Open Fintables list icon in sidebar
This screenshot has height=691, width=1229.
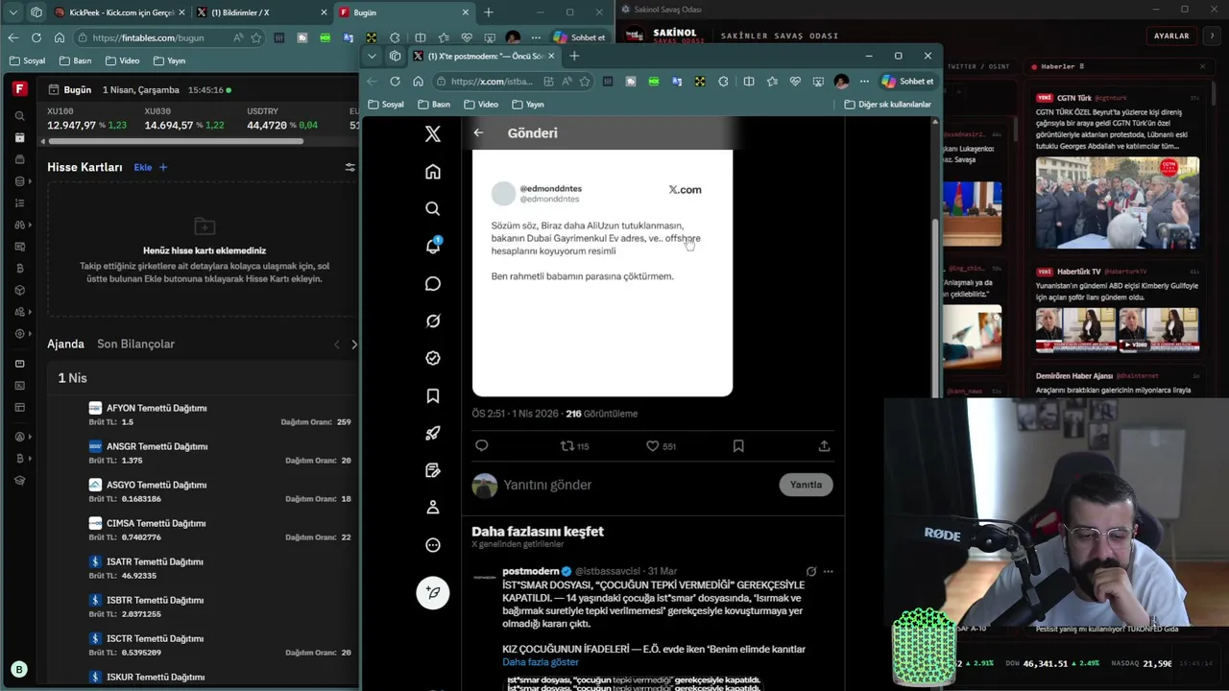tap(19, 203)
